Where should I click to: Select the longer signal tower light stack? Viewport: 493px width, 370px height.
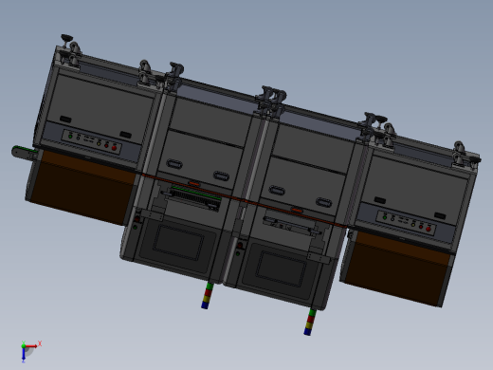310,322
